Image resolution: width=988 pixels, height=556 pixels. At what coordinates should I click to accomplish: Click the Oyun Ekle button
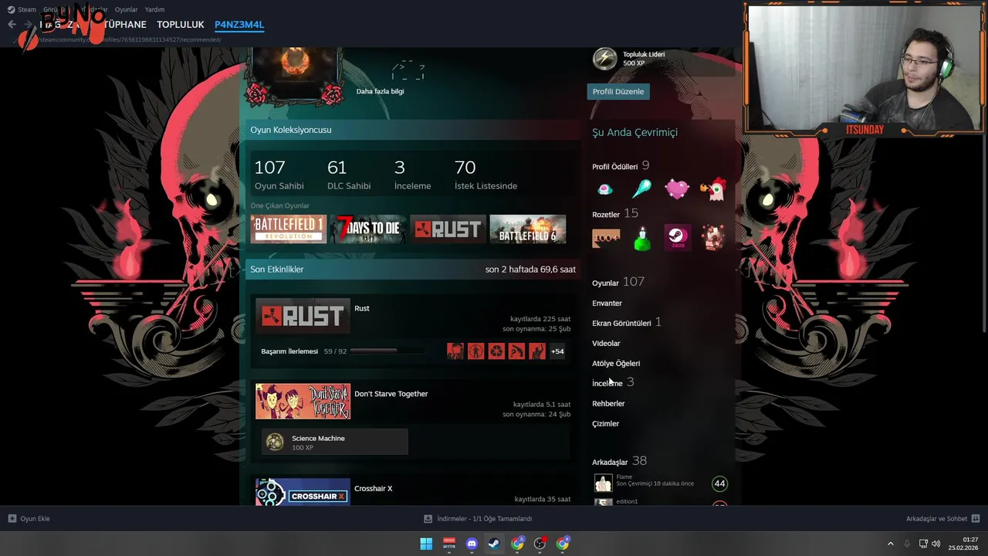[x=29, y=519]
